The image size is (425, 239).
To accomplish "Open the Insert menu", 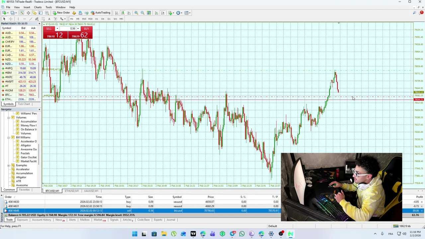I will (x=27, y=7).
